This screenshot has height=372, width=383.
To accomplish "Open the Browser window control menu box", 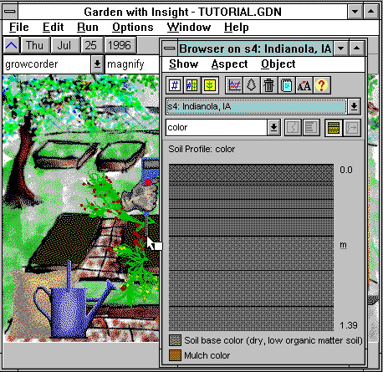I will click(x=169, y=48).
